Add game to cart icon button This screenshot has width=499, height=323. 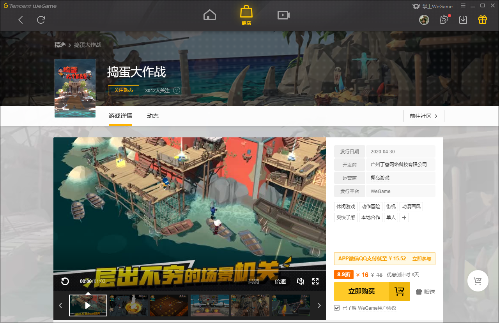(x=400, y=291)
